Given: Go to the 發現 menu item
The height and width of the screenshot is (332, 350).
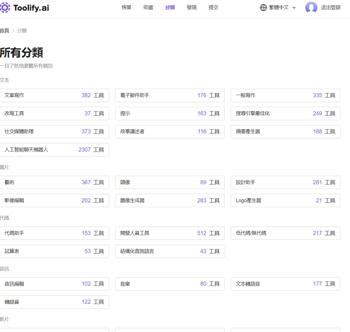Looking at the screenshot, I should (x=191, y=8).
